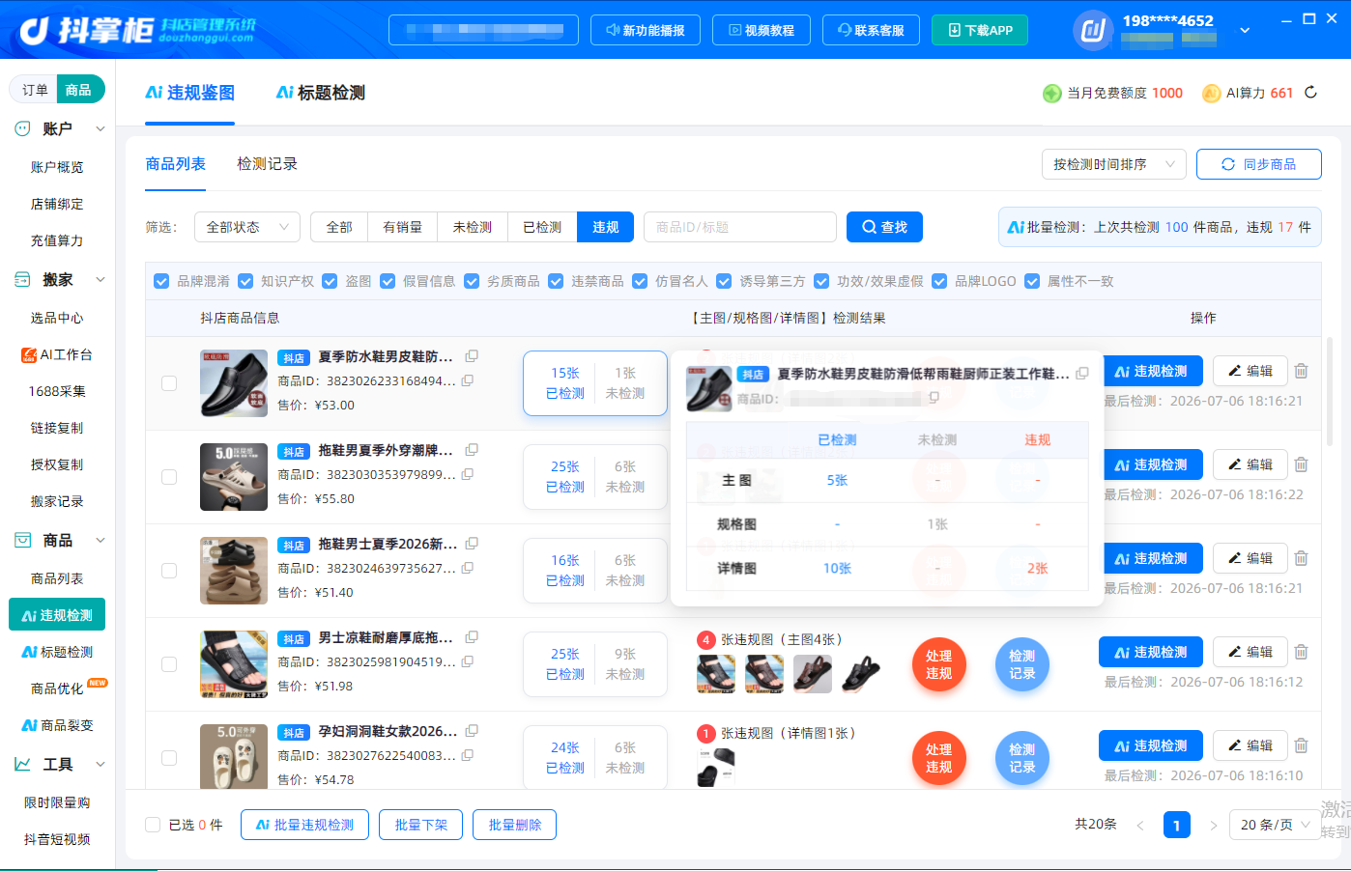Copy product ID 3823025981904519
Viewport: 1351px width, 871px height.
click(468, 661)
